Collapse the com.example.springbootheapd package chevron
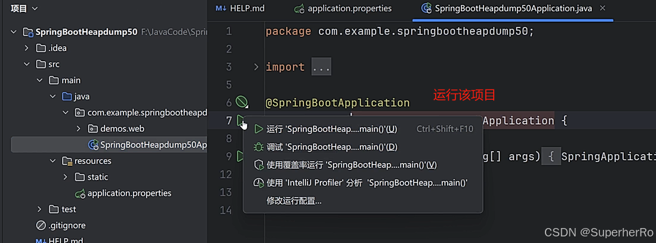This screenshot has height=243, width=656. click(66, 112)
